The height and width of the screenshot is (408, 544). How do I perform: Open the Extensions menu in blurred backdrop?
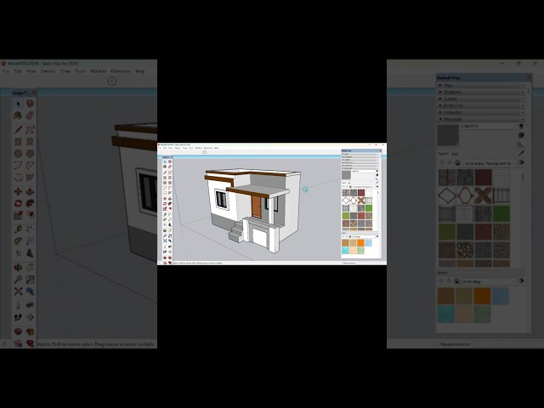tap(121, 71)
